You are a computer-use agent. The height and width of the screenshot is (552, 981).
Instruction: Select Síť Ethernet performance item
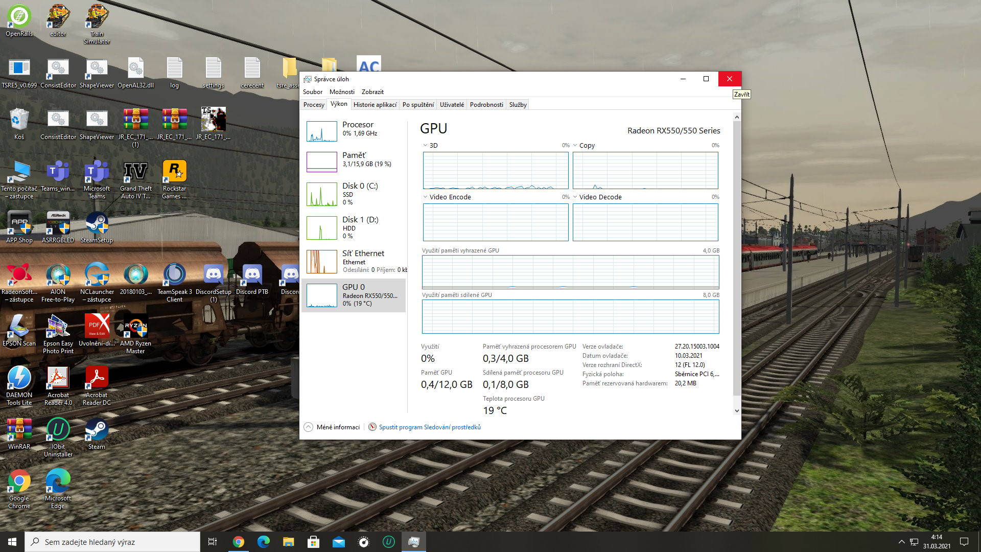coord(354,261)
